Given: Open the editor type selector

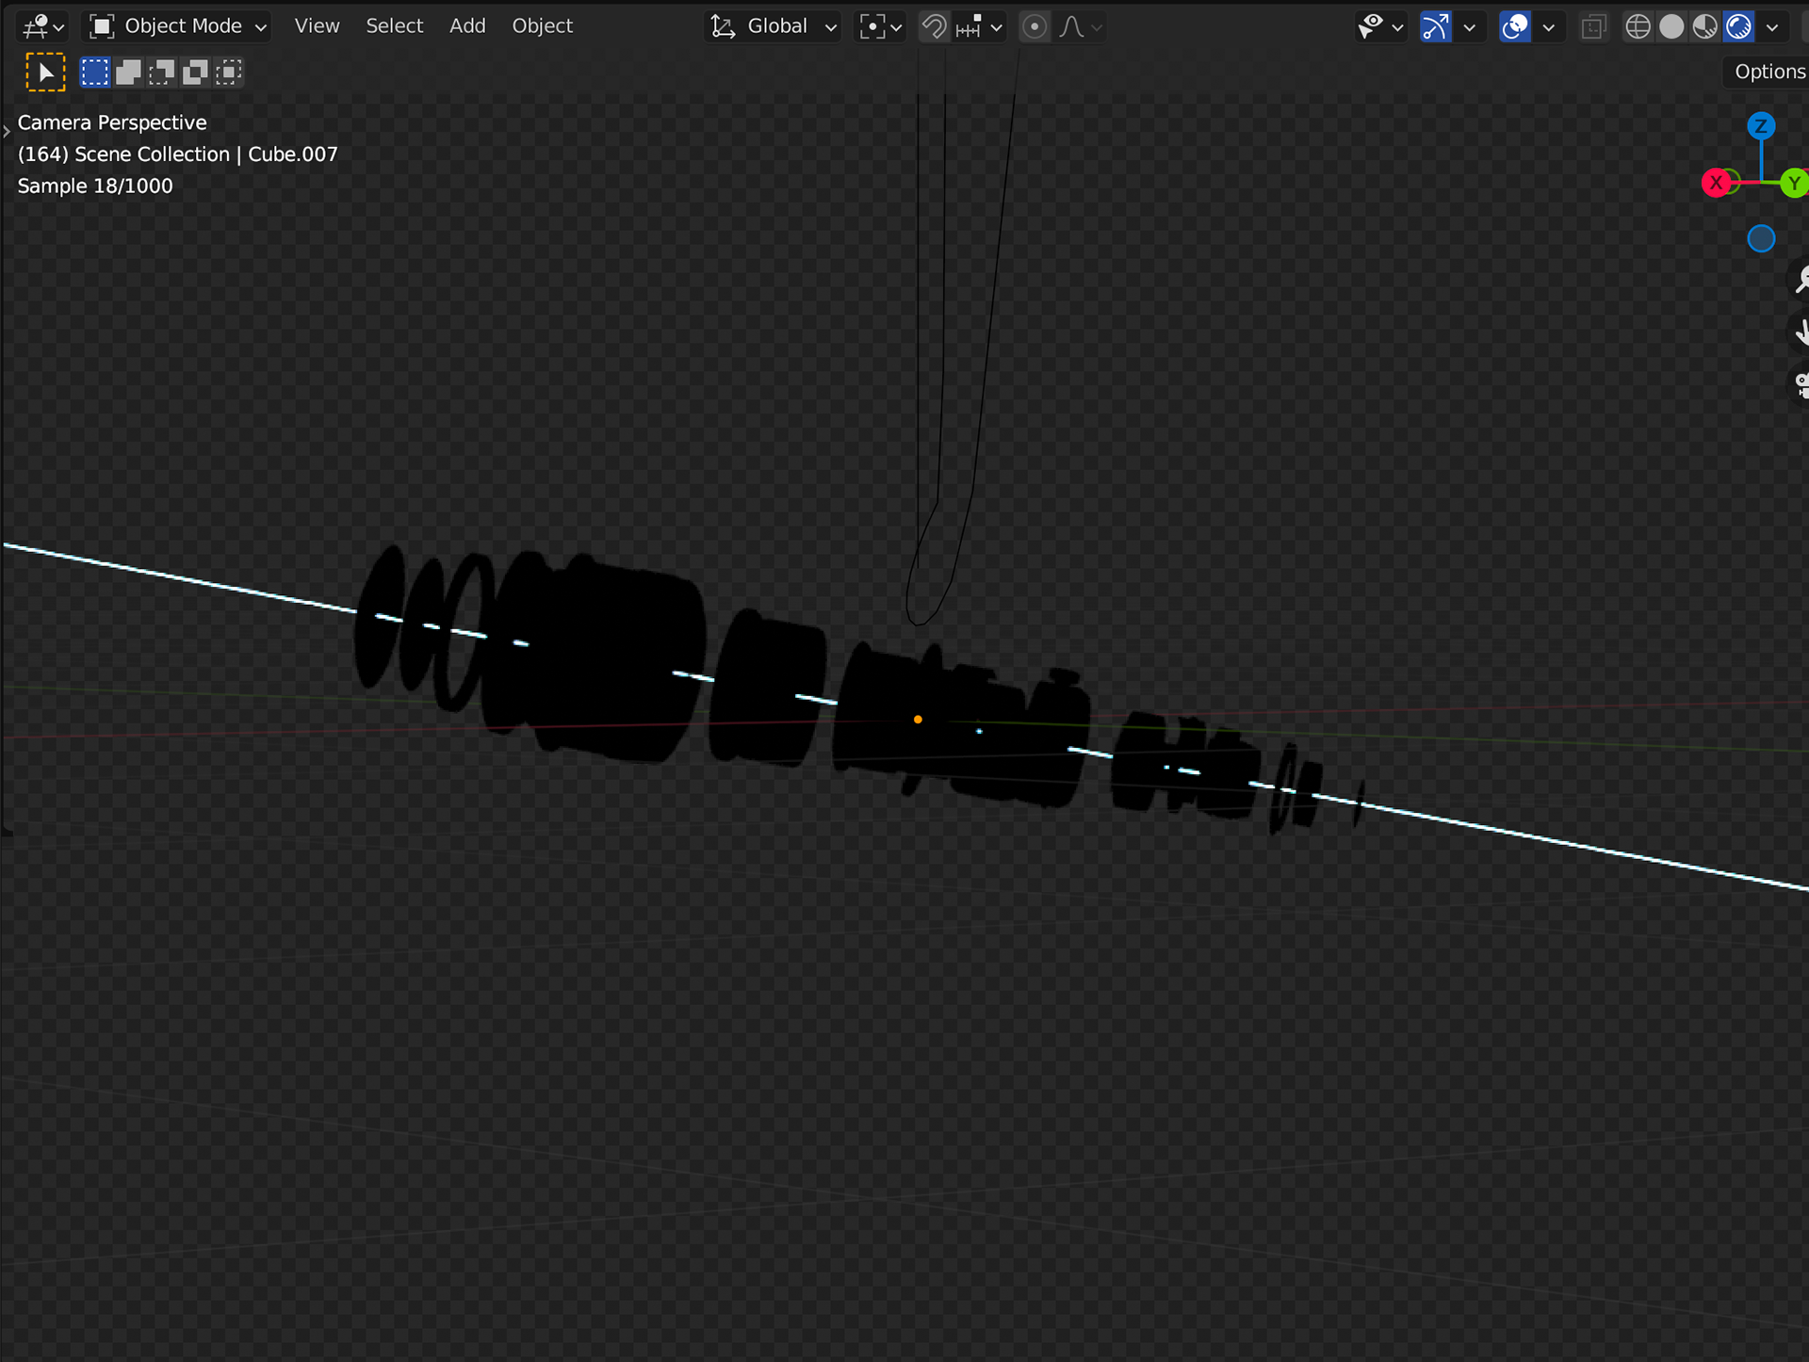Looking at the screenshot, I should 42,26.
